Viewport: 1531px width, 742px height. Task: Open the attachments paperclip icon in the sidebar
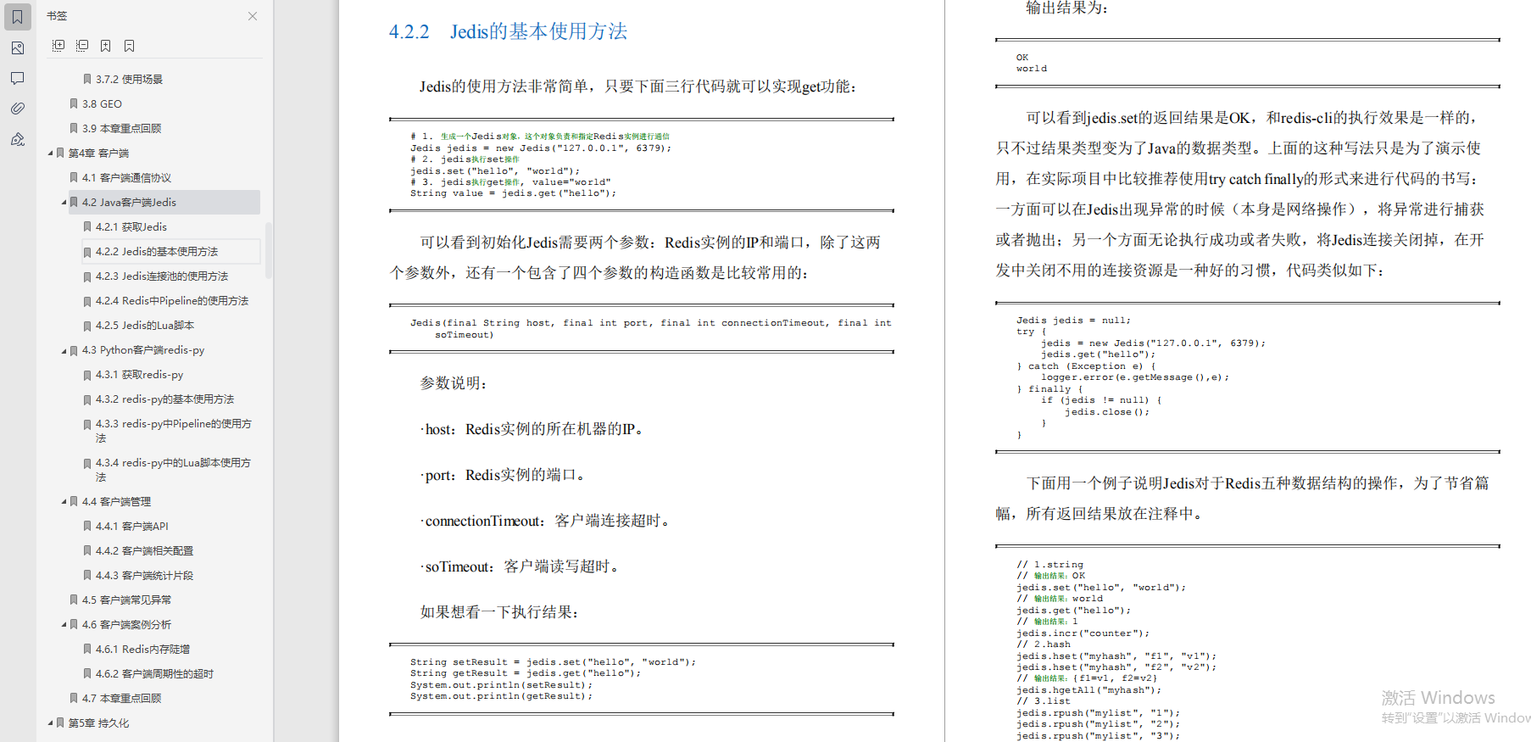[17, 109]
